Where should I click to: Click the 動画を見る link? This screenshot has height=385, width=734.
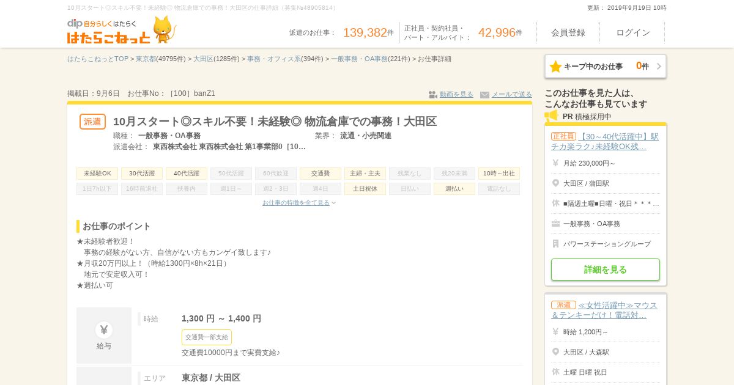point(456,95)
